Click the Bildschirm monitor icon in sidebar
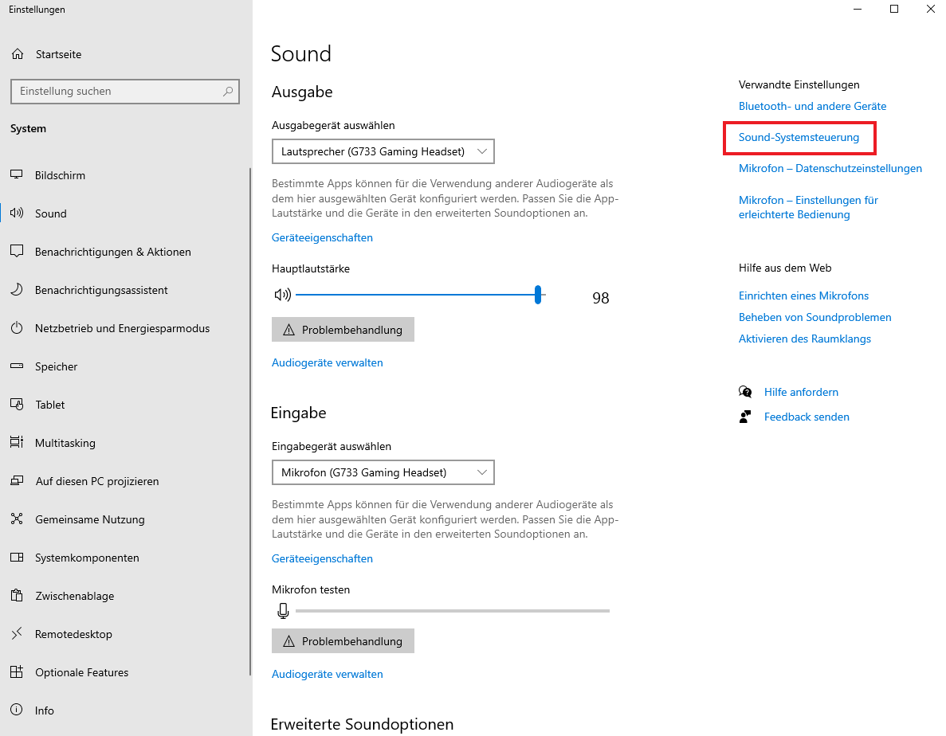This screenshot has width=946, height=736. (17, 175)
